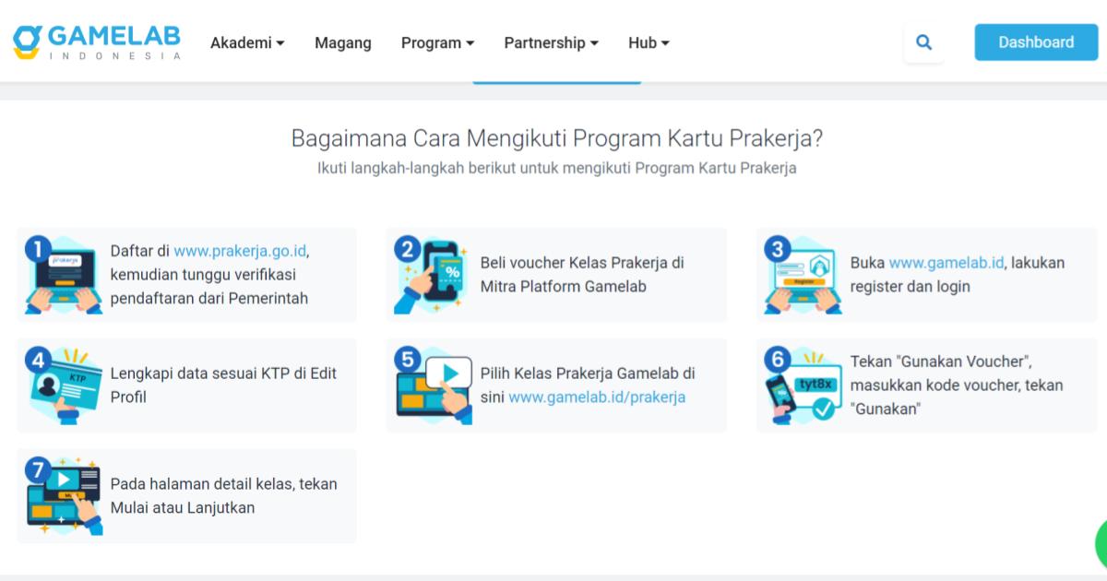This screenshot has width=1107, height=581.
Task: Open the Dashboard button
Action: [1035, 41]
